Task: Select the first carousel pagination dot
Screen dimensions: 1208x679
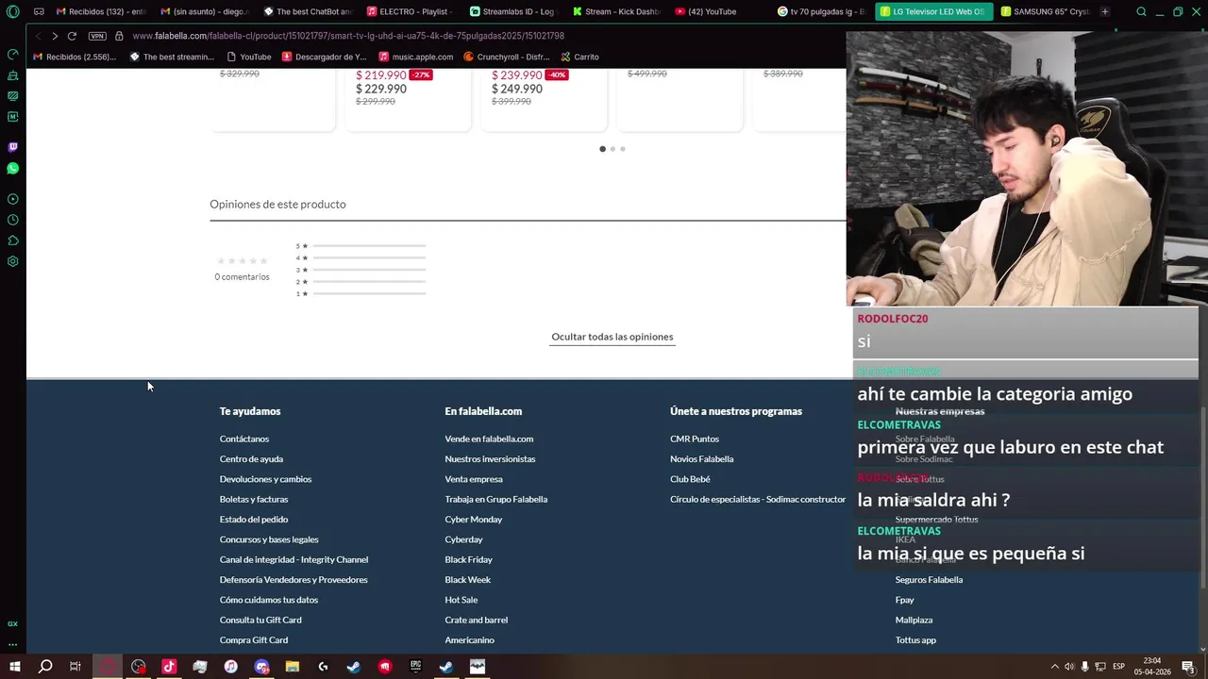Action: click(x=602, y=149)
